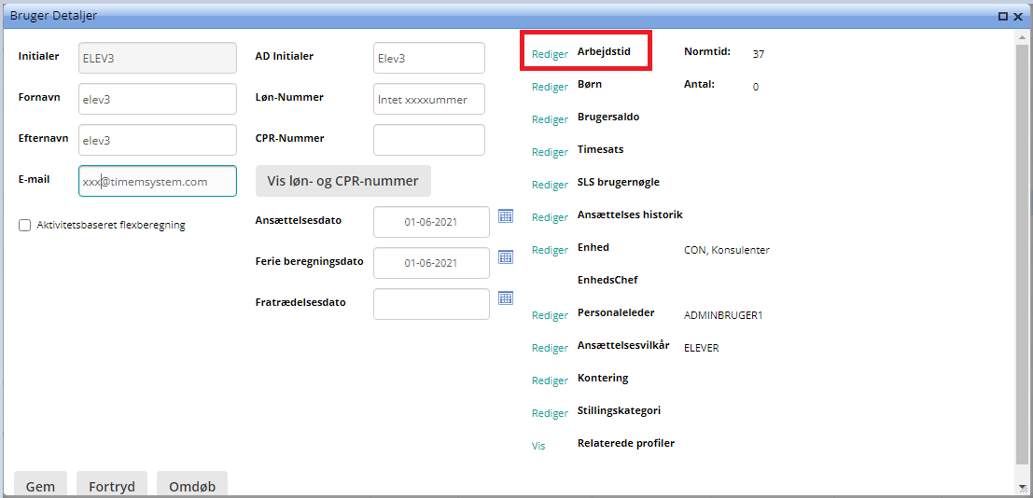Click Vis link for Relaterede profiler

pos(538,446)
